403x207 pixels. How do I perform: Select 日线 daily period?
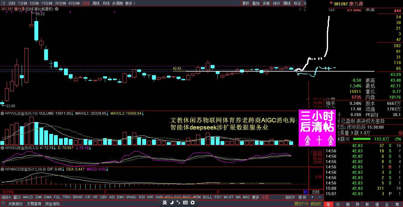pyautogui.click(x=86, y=3)
